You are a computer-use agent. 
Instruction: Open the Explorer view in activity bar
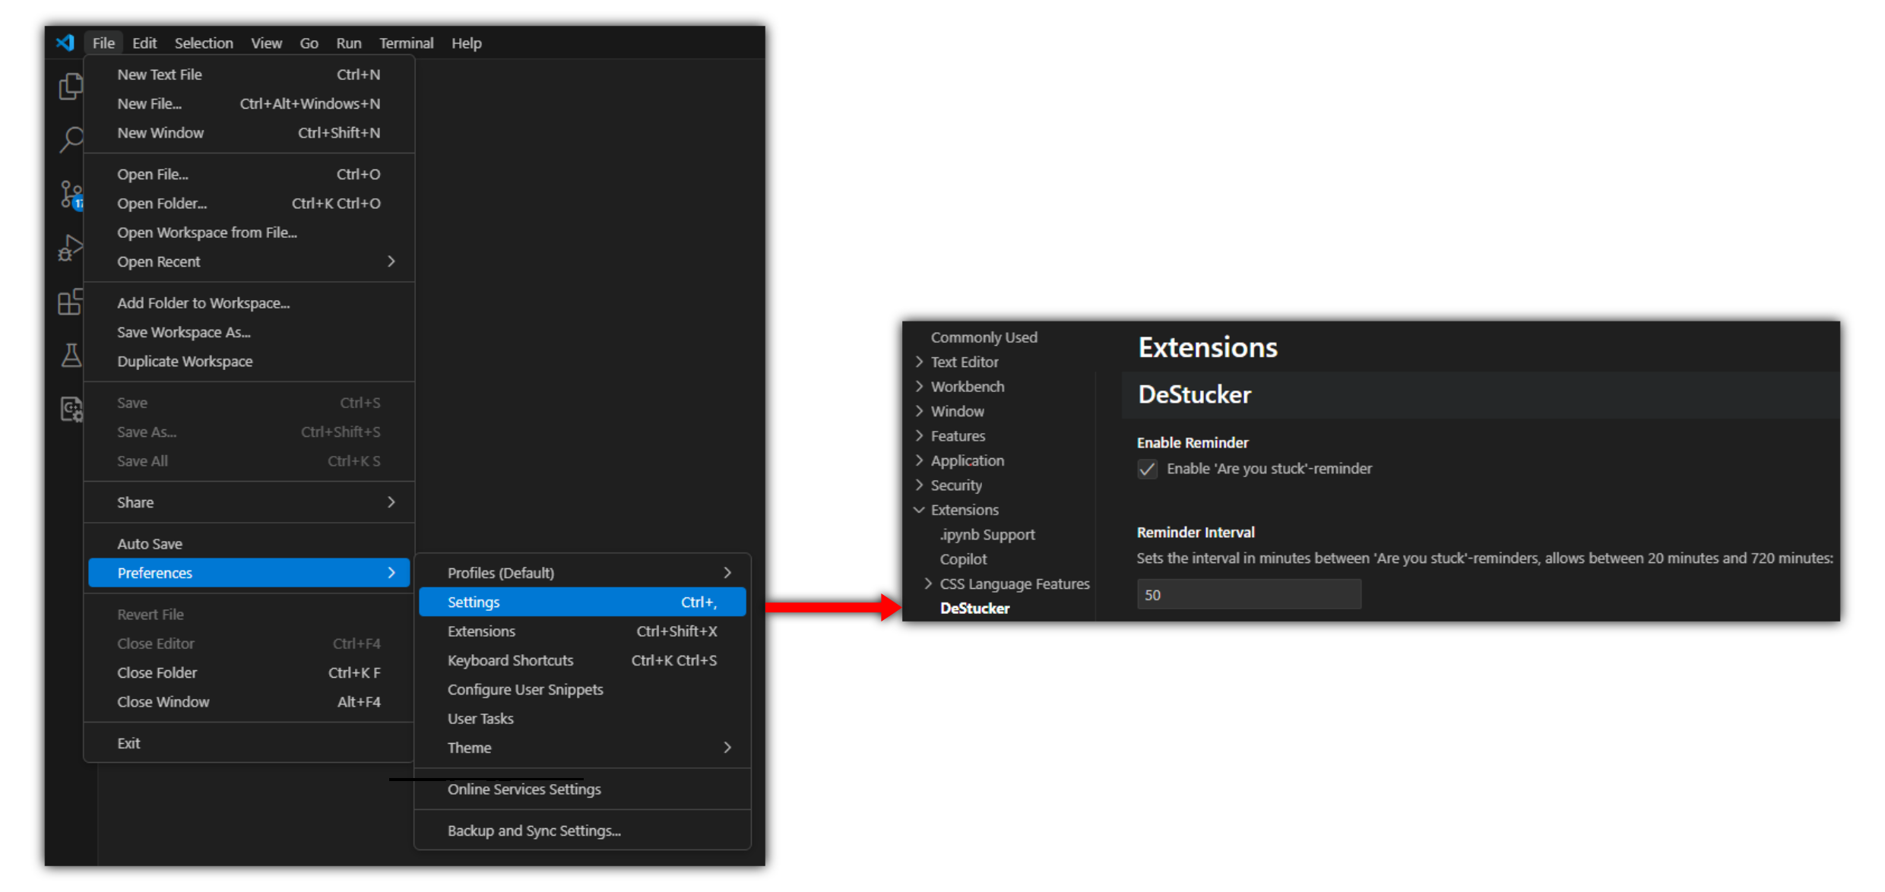[x=70, y=87]
